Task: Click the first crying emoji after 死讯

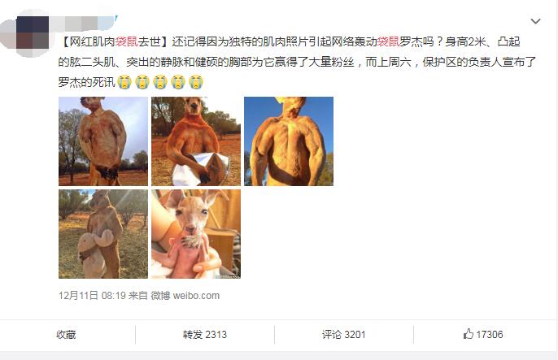Action: [124, 82]
